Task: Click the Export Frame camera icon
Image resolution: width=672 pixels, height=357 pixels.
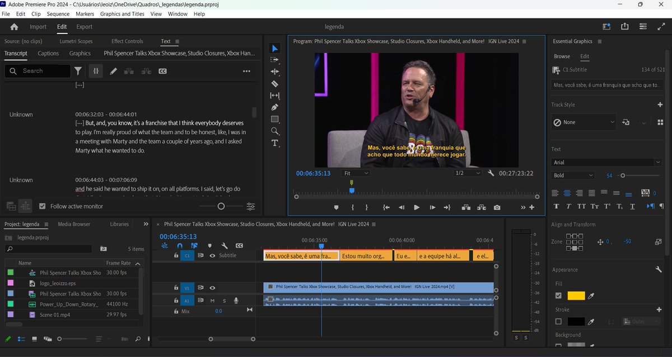Action: pyautogui.click(x=497, y=207)
